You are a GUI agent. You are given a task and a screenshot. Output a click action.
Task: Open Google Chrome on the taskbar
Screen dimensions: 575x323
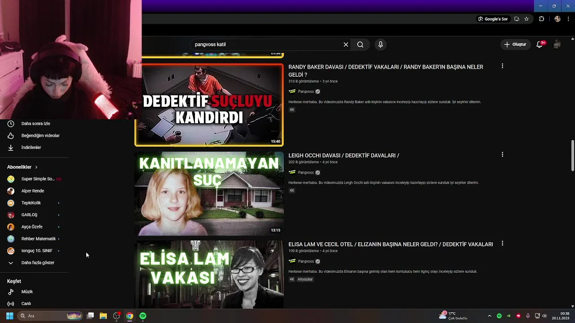(x=129, y=316)
